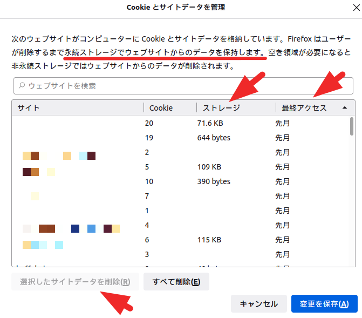Click the magnifier icon in the search box
The height and width of the screenshot is (318, 362).
tap(22, 86)
